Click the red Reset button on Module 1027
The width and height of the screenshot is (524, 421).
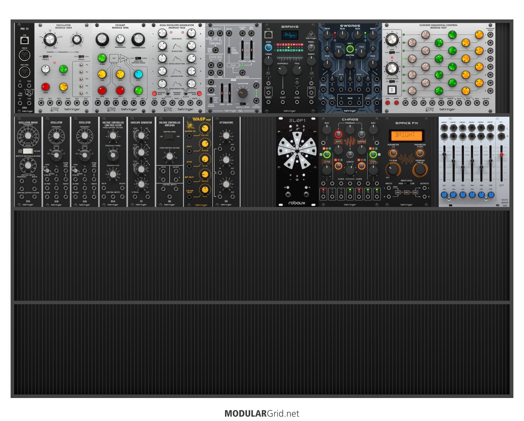[396, 103]
